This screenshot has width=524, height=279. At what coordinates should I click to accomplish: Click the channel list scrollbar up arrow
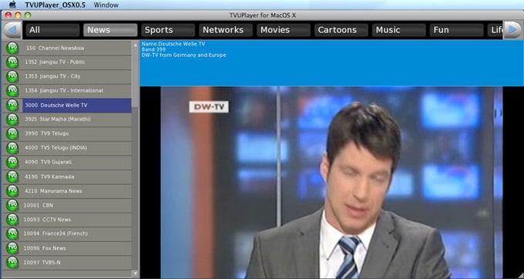[x=136, y=45]
